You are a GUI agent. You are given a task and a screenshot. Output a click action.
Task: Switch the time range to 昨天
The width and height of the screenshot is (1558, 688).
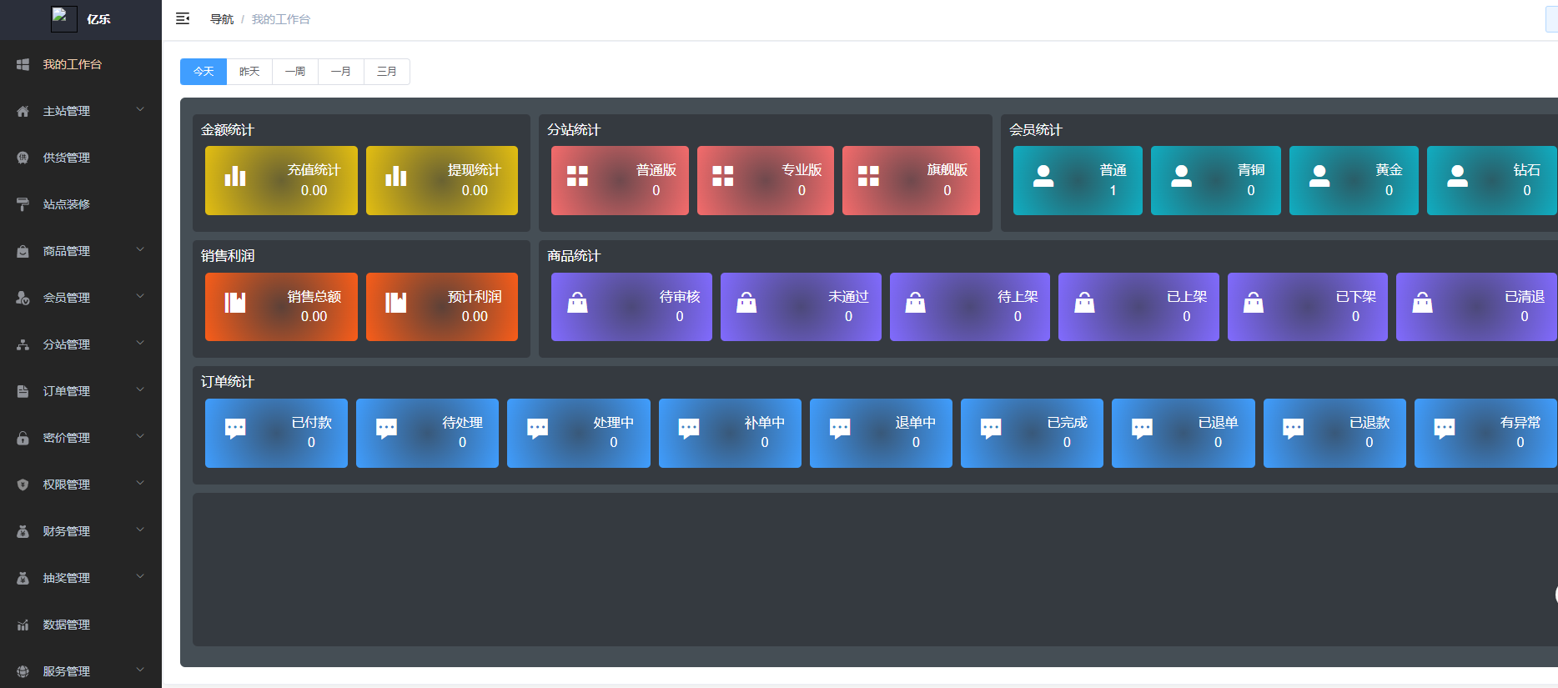[x=249, y=72]
